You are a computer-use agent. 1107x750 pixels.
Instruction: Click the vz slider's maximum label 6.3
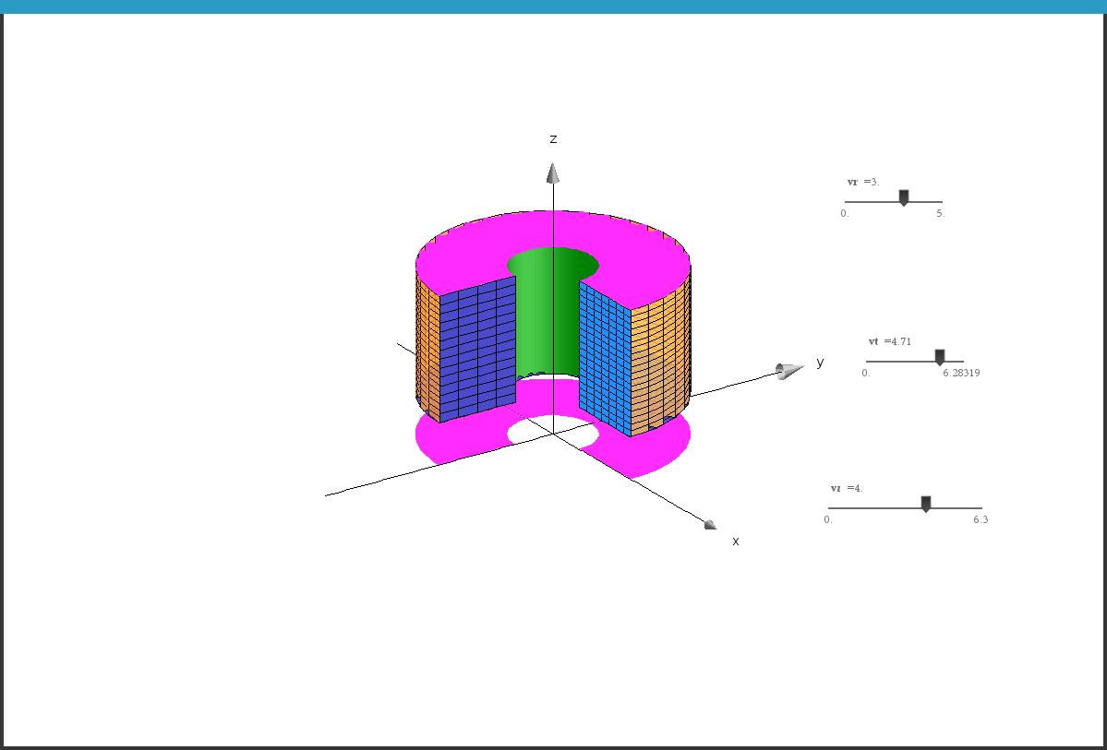[x=980, y=519]
